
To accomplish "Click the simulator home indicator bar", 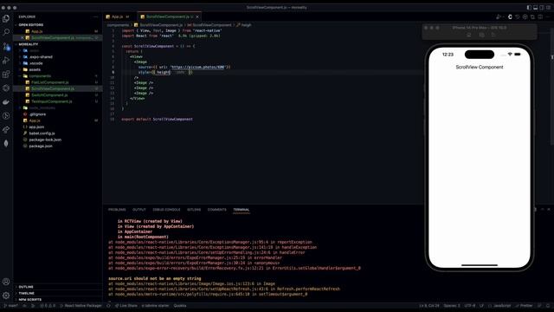I will [x=480, y=265].
